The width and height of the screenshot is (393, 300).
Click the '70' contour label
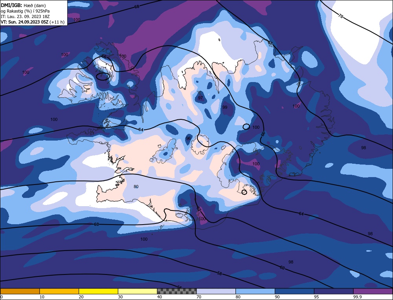[x=340, y=16]
